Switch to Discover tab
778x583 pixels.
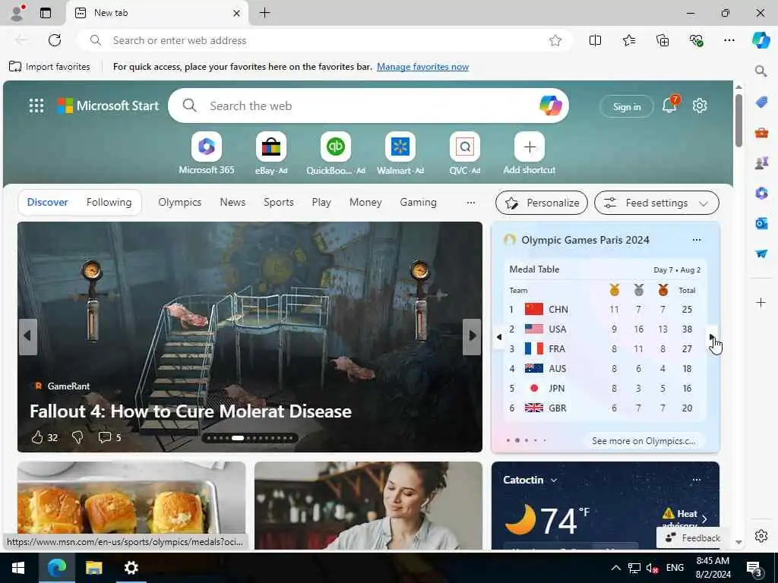(48, 202)
